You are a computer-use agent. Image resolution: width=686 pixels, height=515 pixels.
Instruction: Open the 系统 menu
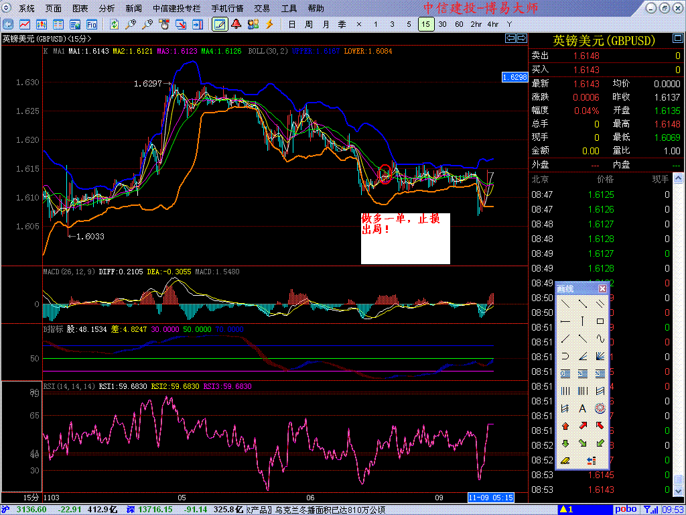point(27,8)
